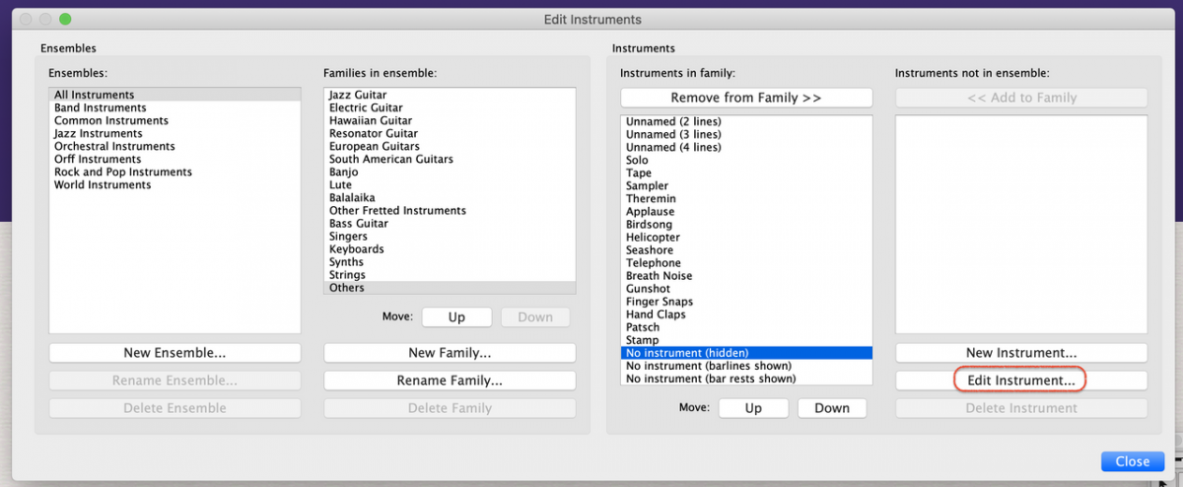The width and height of the screenshot is (1183, 487).
Task: Pick Bass Guitar family
Action: tap(359, 224)
